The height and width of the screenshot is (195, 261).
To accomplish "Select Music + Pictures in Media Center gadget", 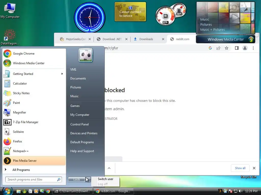I will coord(212,29).
